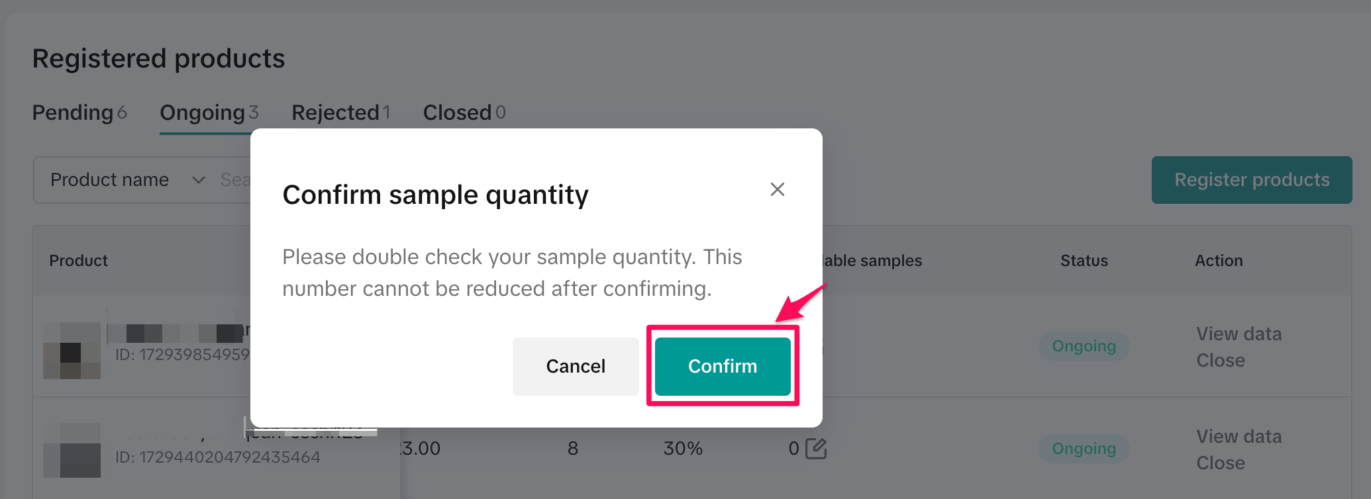Viewport: 1371px width, 499px height.
Task: Click Close action on second product row
Action: (1220, 463)
